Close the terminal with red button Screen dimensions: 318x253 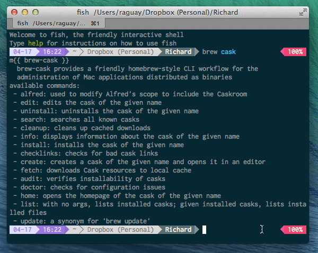tap(14, 12)
